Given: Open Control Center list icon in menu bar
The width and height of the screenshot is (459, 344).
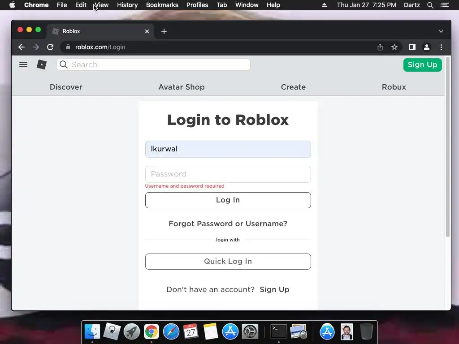Looking at the screenshot, I should click(x=444, y=5).
